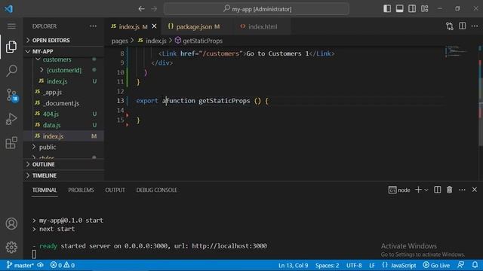Open the Search view in activity bar
The image size is (483, 271).
[11, 71]
